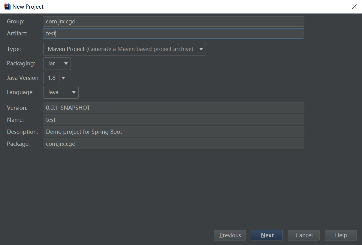This screenshot has height=245, width=362.
Task: Click the Group input field
Action: tap(173, 22)
